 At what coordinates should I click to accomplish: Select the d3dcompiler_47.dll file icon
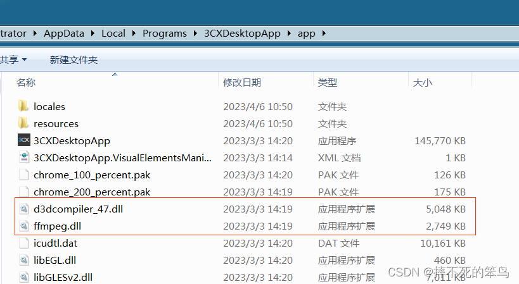click(x=24, y=209)
